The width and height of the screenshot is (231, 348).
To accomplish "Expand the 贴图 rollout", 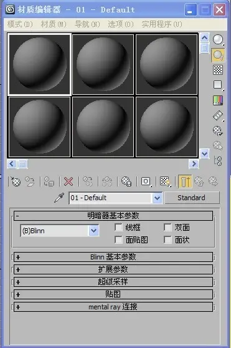I will (113, 294).
